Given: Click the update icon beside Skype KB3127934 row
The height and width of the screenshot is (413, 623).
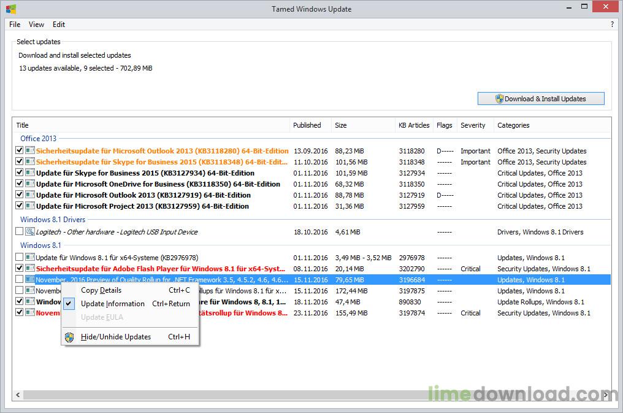Looking at the screenshot, I should click(x=30, y=173).
